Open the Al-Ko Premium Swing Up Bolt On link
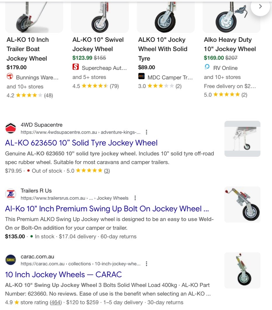The height and width of the screenshot is (310, 272). 107,209
